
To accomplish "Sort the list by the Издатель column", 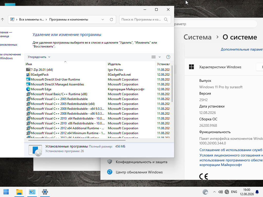I will (x=131, y=64).
